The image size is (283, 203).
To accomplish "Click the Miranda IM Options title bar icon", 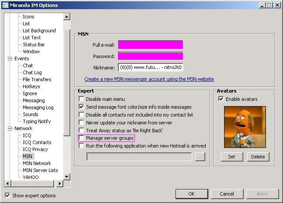I will [5, 5].
